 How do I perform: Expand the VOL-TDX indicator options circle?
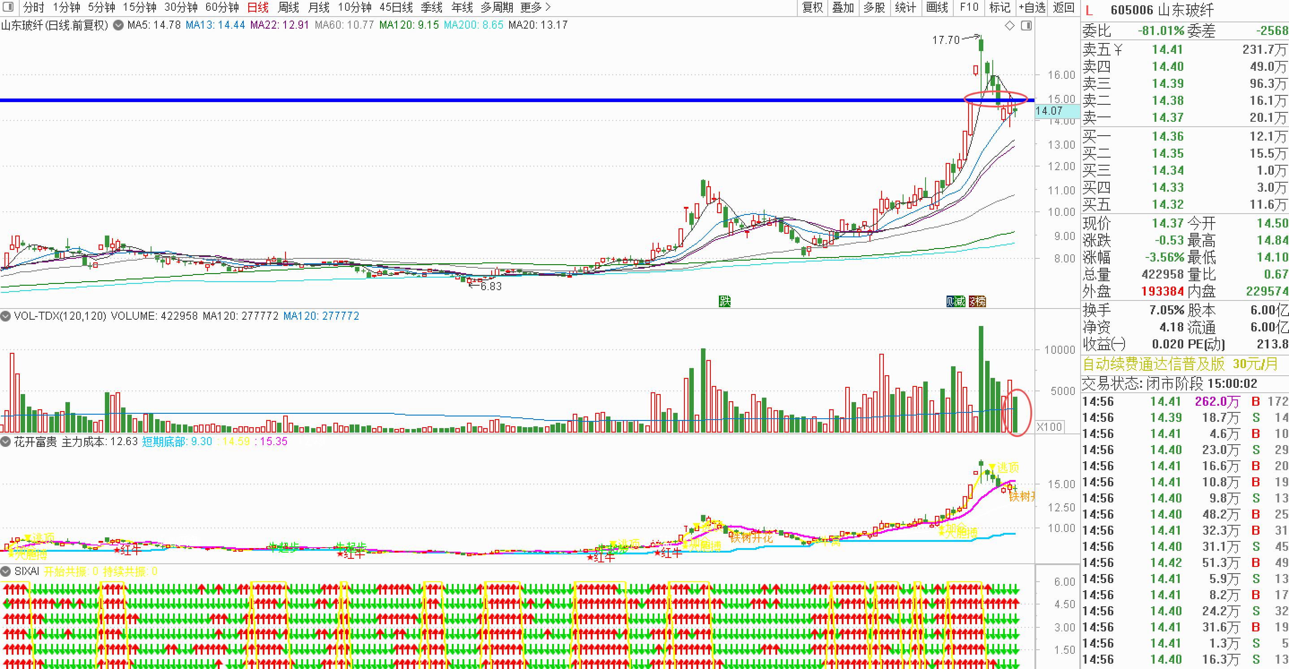pyautogui.click(x=5, y=316)
